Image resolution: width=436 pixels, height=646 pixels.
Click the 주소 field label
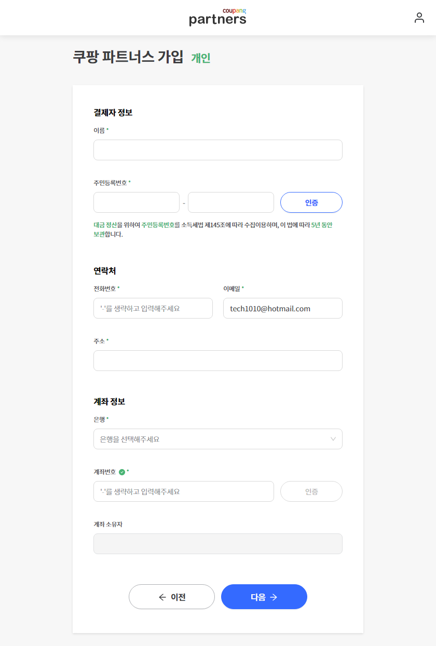point(99,341)
